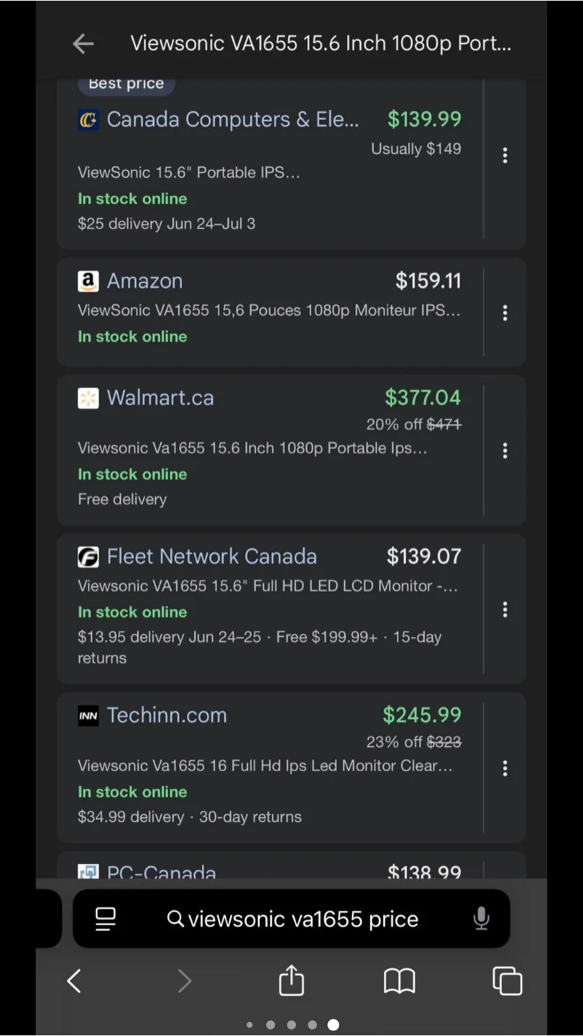This screenshot has width=583, height=1036.
Task: Show the Safari tabs overview
Action: pos(507,981)
